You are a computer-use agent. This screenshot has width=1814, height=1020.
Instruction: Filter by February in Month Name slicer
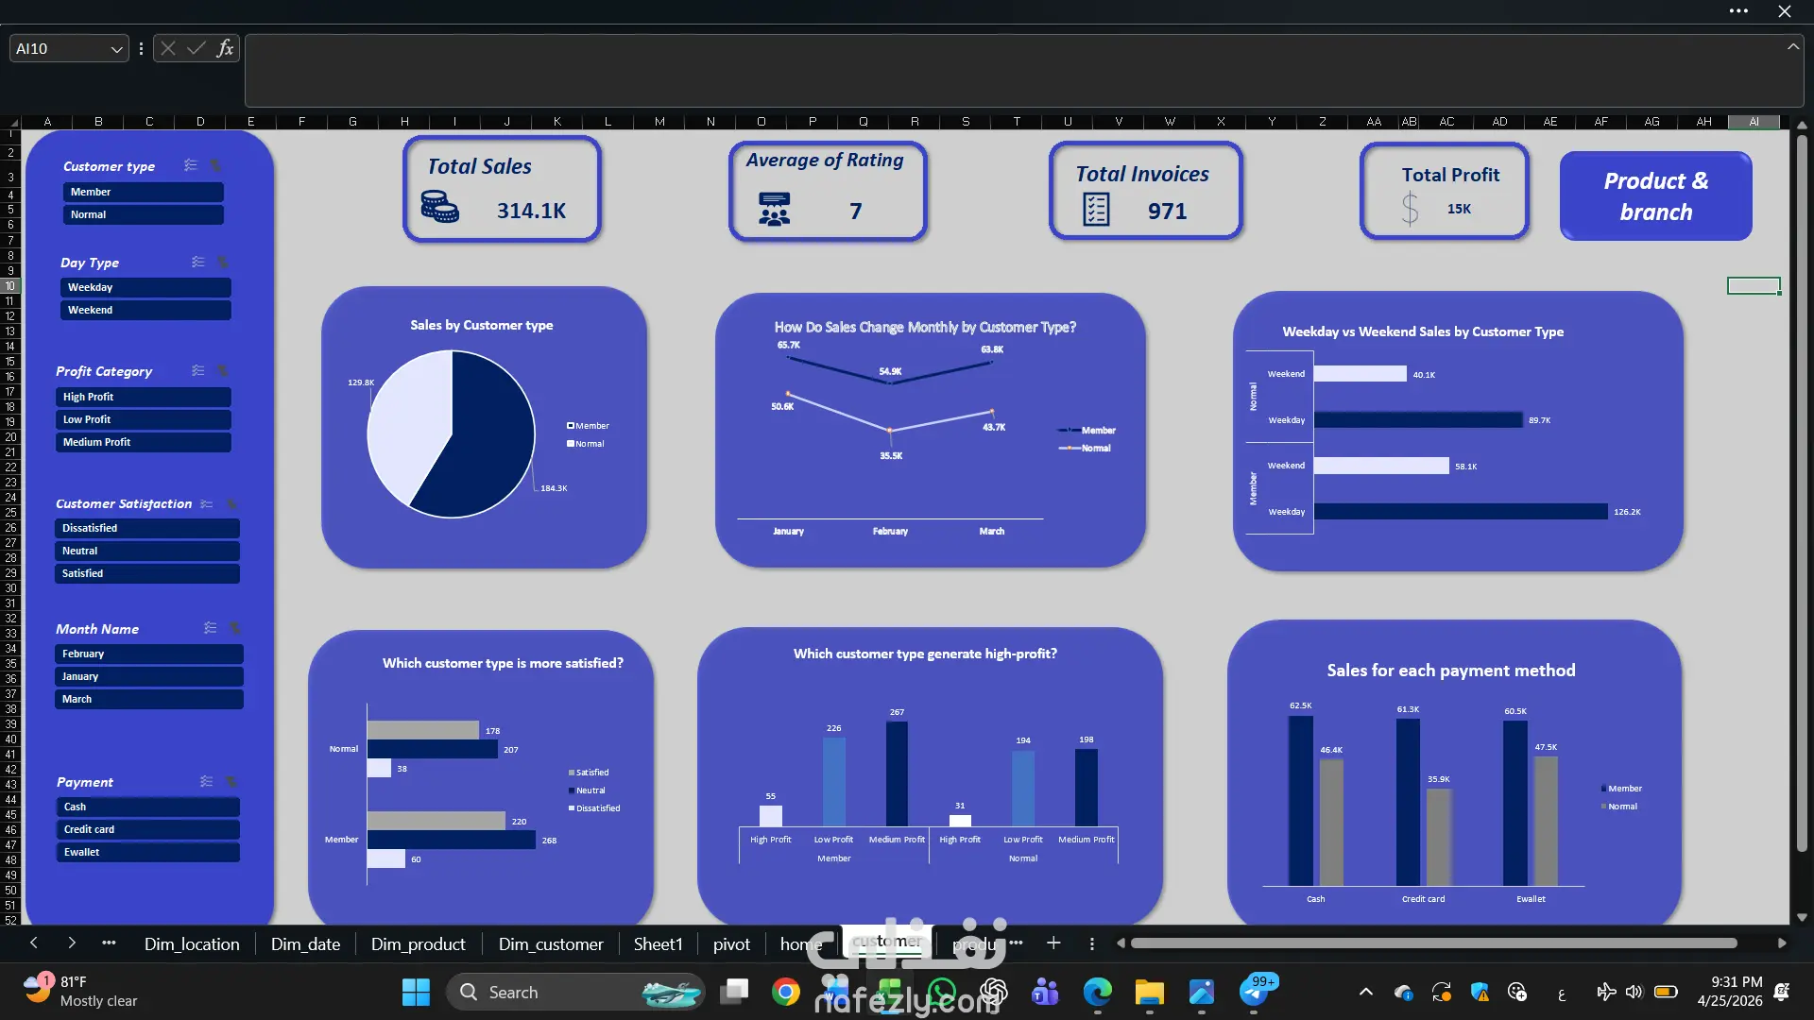(x=149, y=654)
